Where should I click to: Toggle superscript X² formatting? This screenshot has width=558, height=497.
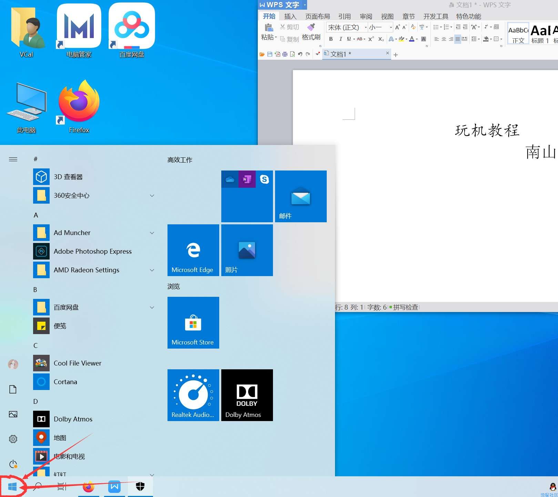pyautogui.click(x=371, y=39)
